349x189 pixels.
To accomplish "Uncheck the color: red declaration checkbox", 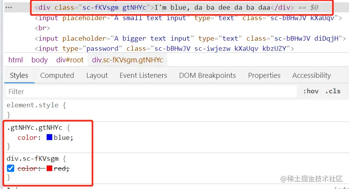I will (10, 168).
